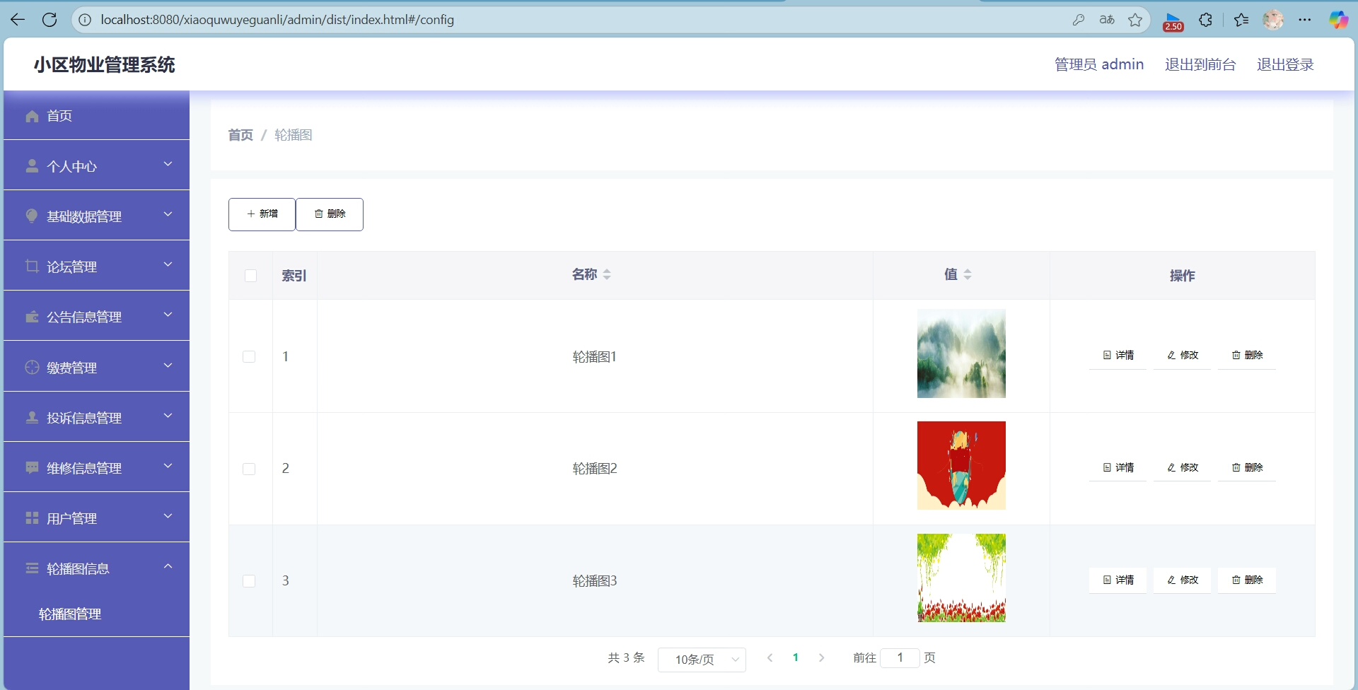Click the misty mountain thumbnail for 轮播图1
Screen dimensions: 1358x690
961,353
